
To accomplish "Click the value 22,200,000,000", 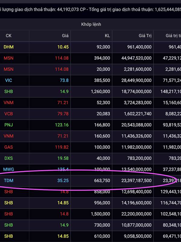I will [x=136, y=214].
